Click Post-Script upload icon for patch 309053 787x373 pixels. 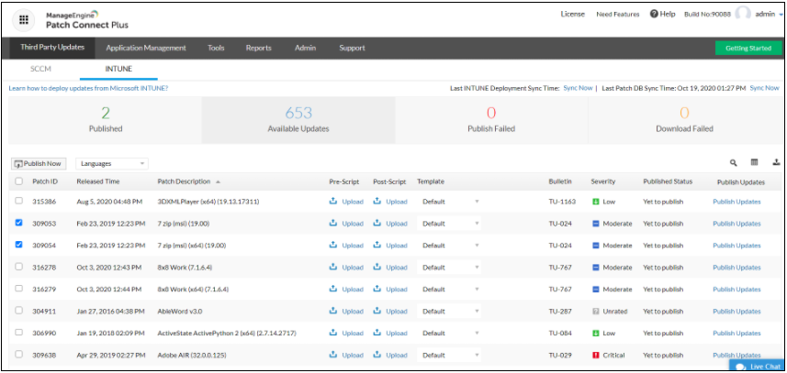click(x=377, y=224)
